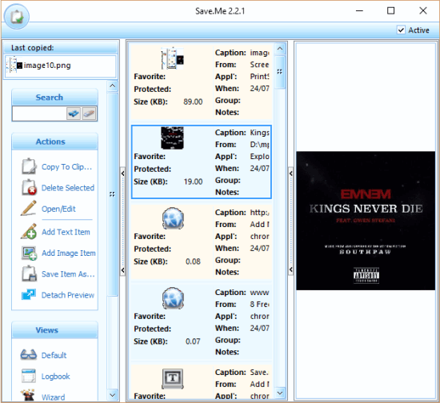Screen dimensions: 440x403
Task: Select the www link globe icon item
Action: (173, 297)
